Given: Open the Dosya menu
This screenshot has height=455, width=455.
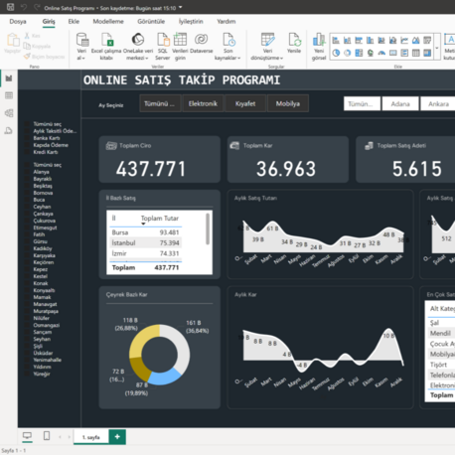Looking at the screenshot, I should click(18, 22).
